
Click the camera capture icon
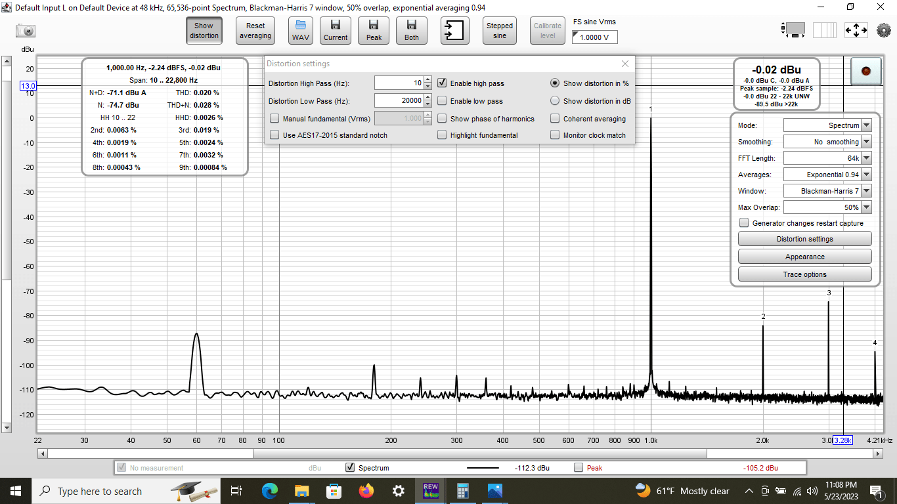[26, 30]
